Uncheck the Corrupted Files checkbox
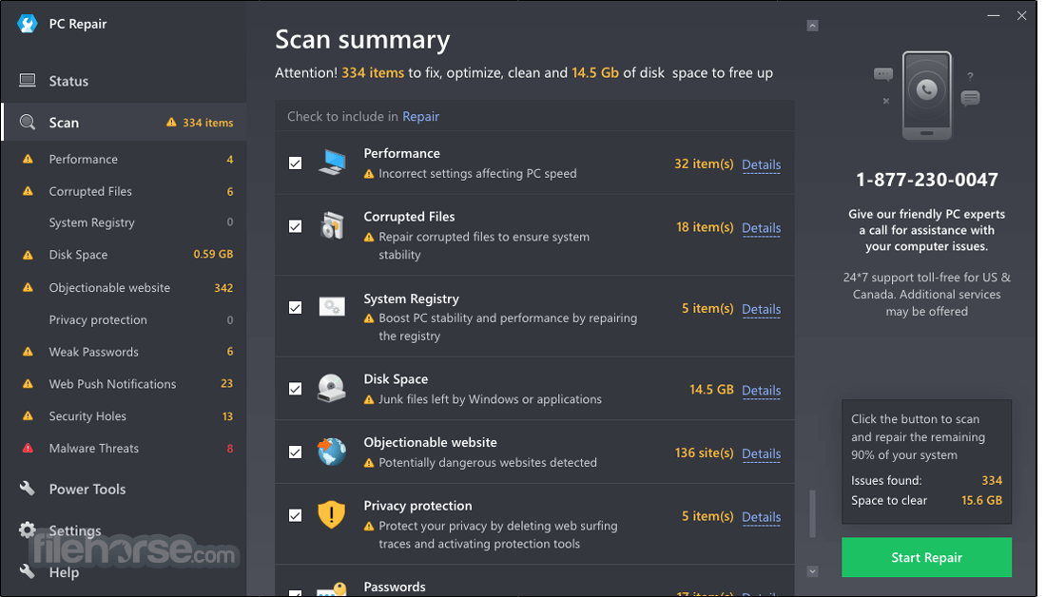Image resolution: width=1046 pixels, height=597 pixels. (x=295, y=226)
